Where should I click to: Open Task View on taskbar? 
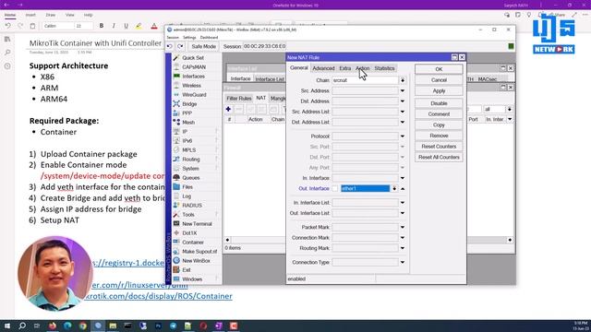(x=37, y=326)
